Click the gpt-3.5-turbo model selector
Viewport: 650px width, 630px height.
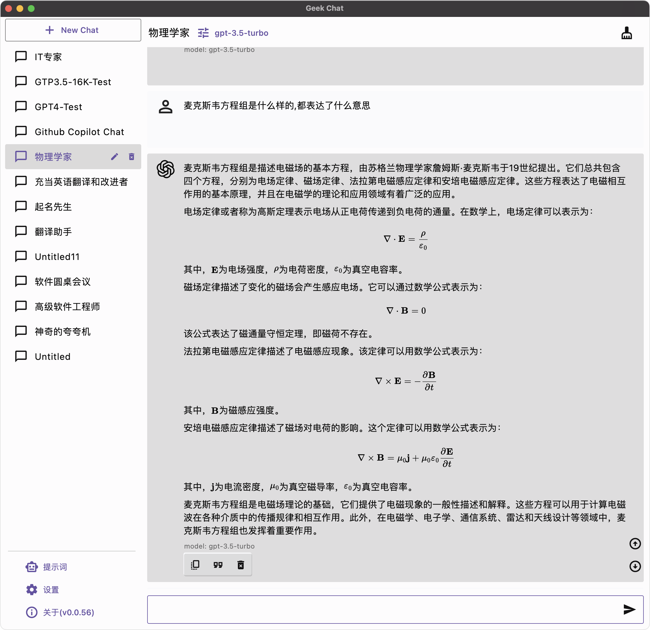click(241, 33)
